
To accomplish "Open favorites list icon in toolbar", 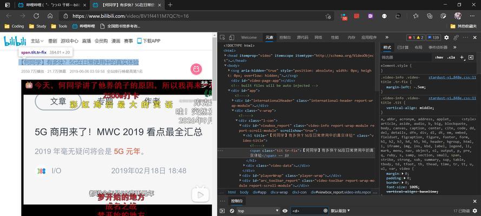I will [x=416, y=16].
